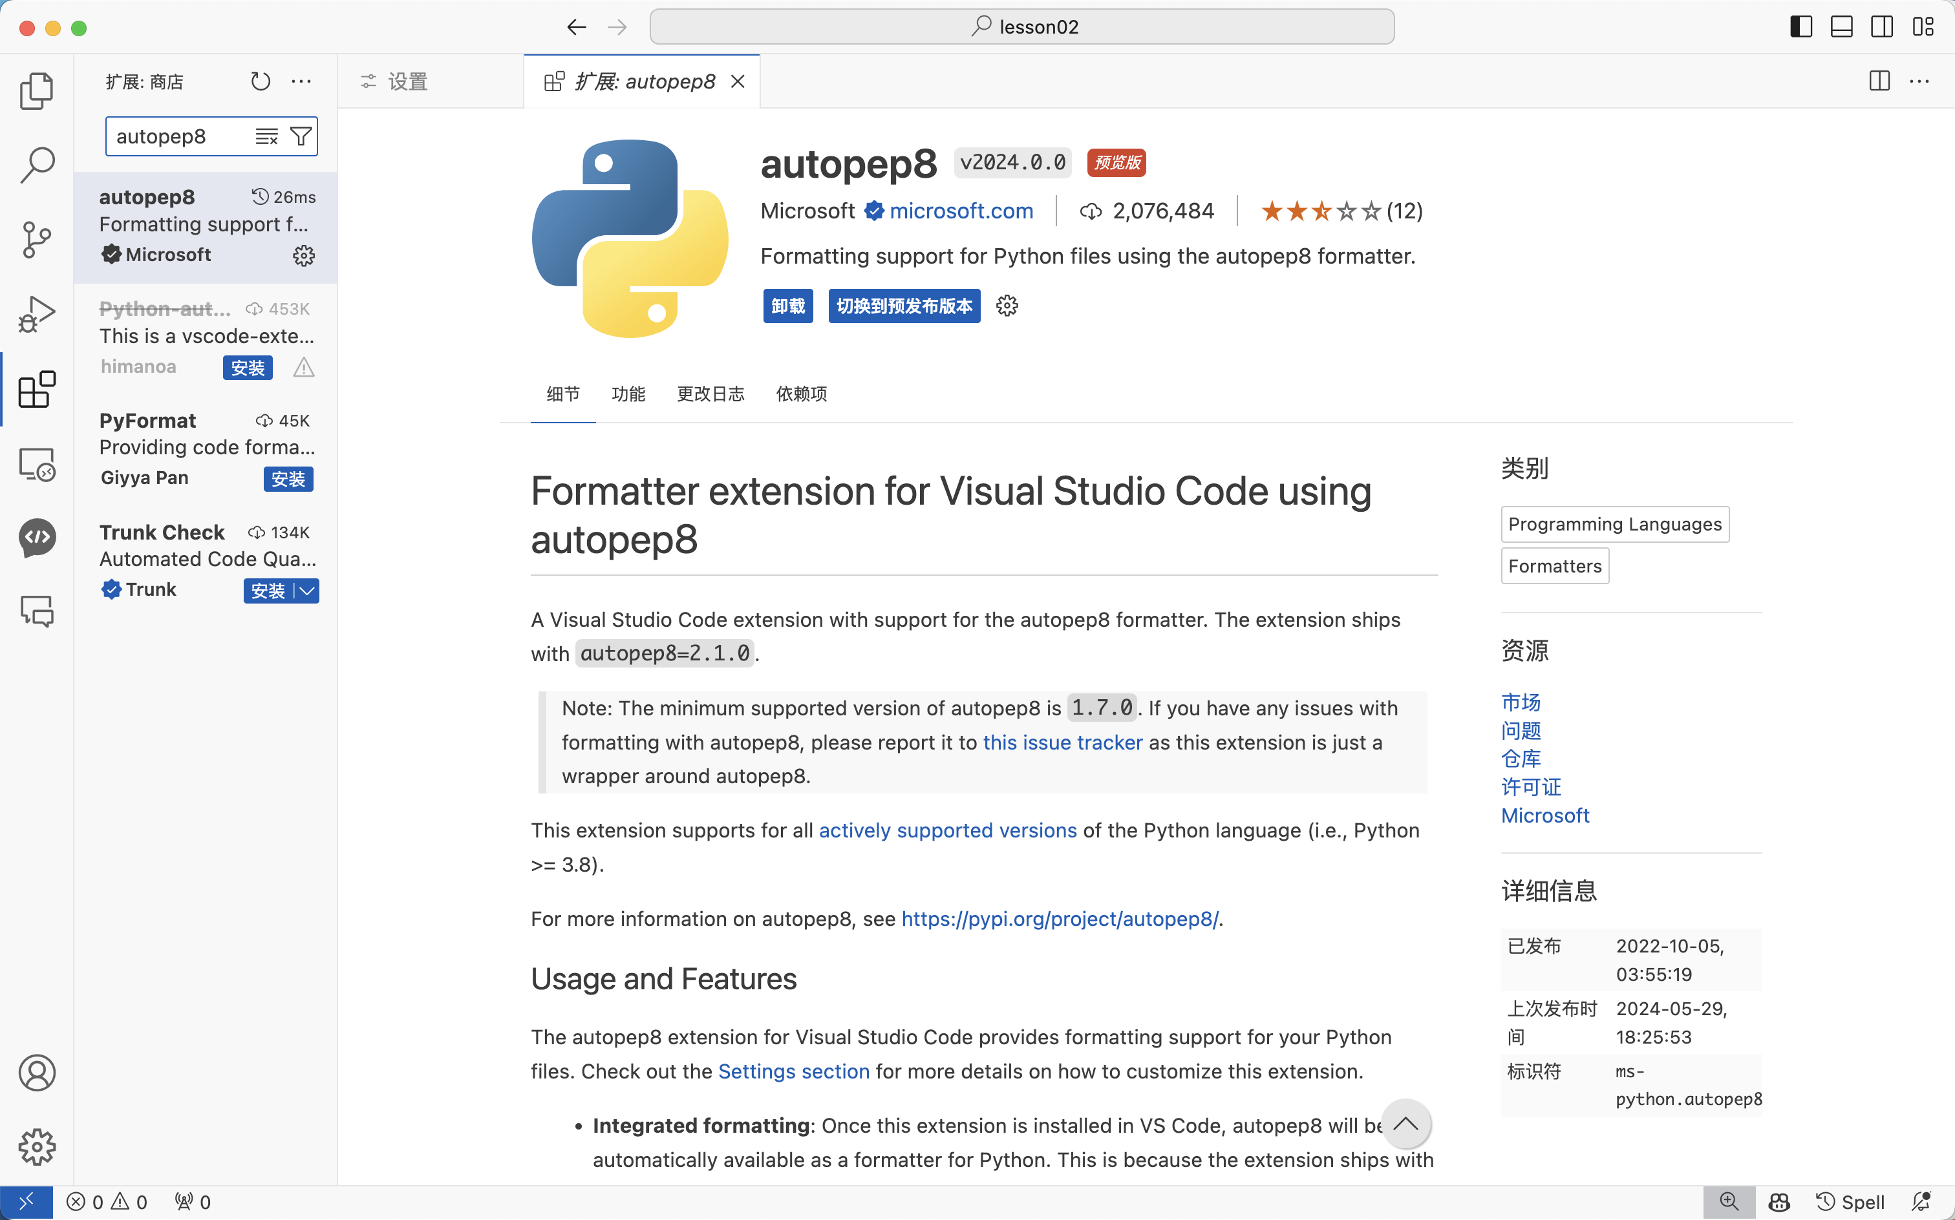1955x1220 pixels.
Task: Open the 许可证 license resource link
Action: click(x=1532, y=786)
